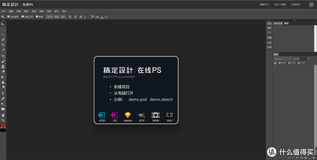Select the Dodge tool
Viewport: 317px width, 160px height.
(x=3, y=87)
